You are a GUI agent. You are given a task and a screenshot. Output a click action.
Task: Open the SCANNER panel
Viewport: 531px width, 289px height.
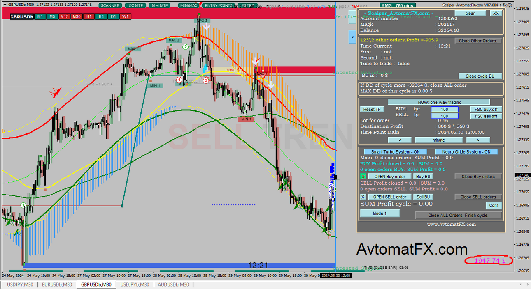pyautogui.click(x=110, y=6)
